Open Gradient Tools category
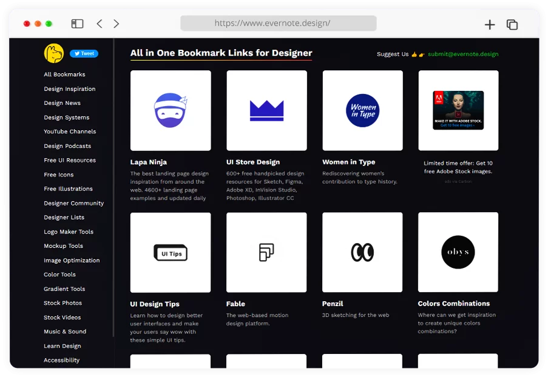The image size is (548, 377). tap(64, 289)
